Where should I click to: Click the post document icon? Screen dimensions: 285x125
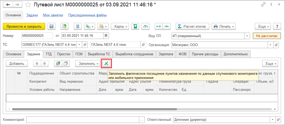click(65, 26)
